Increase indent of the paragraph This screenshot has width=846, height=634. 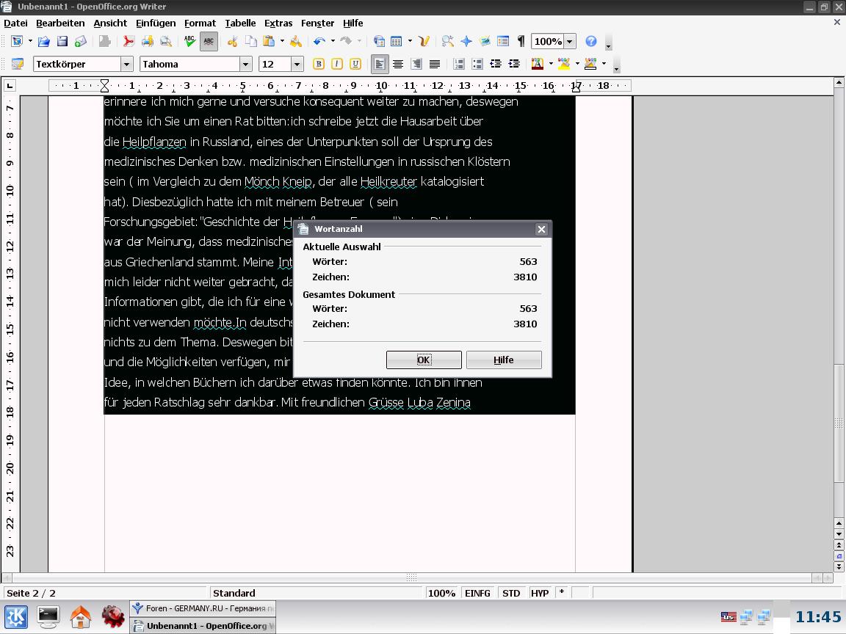[x=513, y=64]
